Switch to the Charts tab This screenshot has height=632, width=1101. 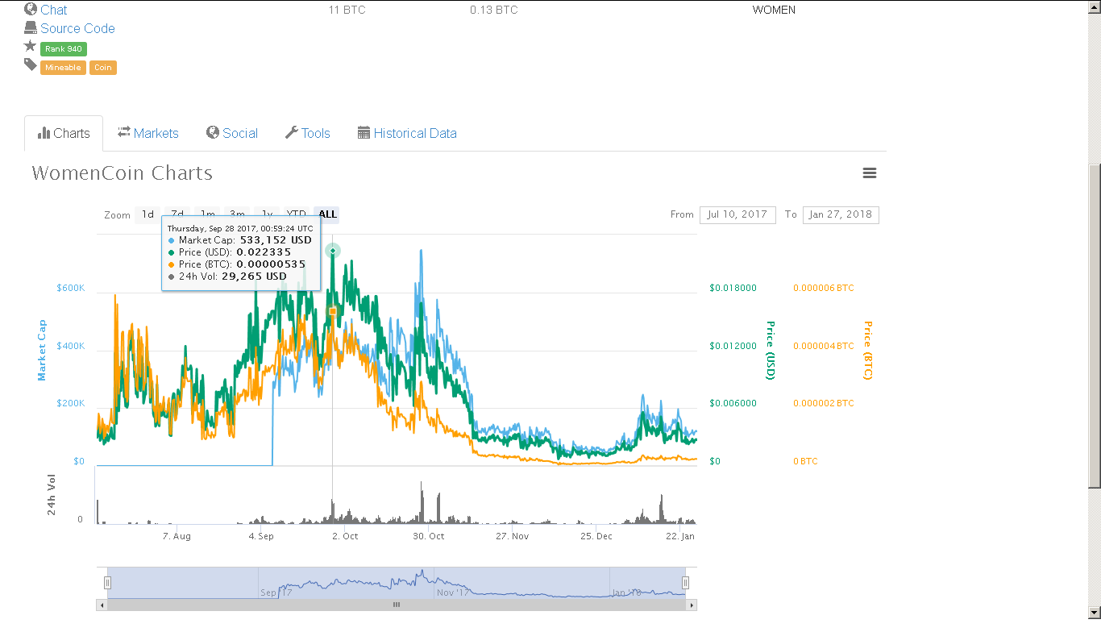pos(64,133)
